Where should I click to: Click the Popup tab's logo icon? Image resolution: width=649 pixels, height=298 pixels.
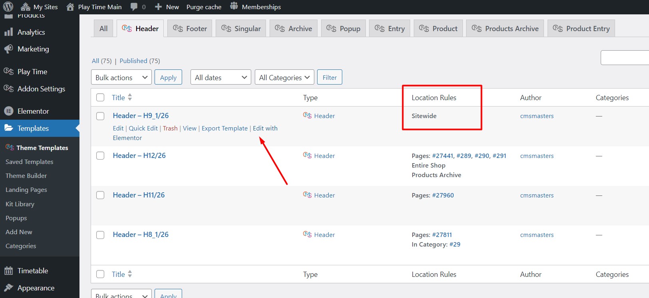pos(331,28)
